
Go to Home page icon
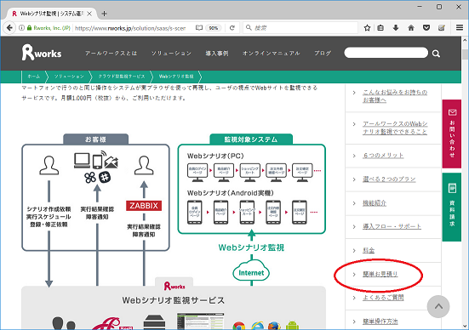tap(411, 28)
